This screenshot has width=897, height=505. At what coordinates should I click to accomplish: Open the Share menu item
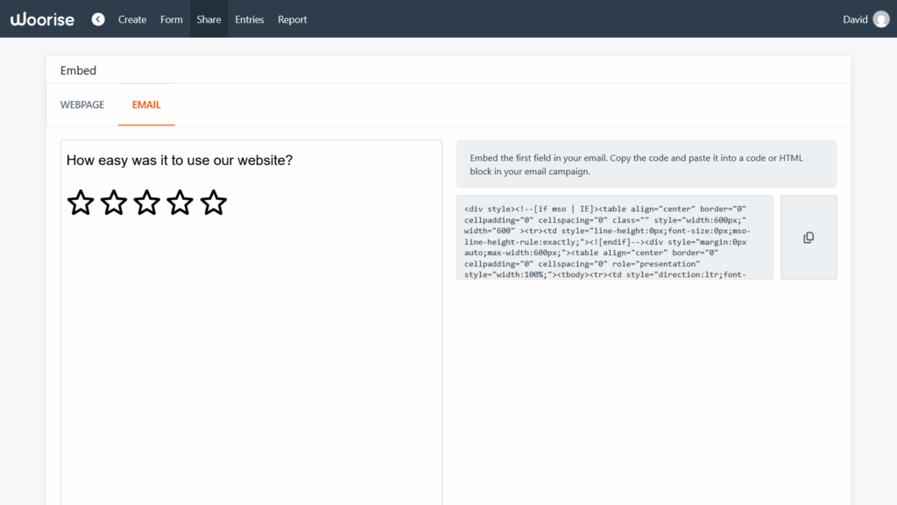pyautogui.click(x=208, y=18)
